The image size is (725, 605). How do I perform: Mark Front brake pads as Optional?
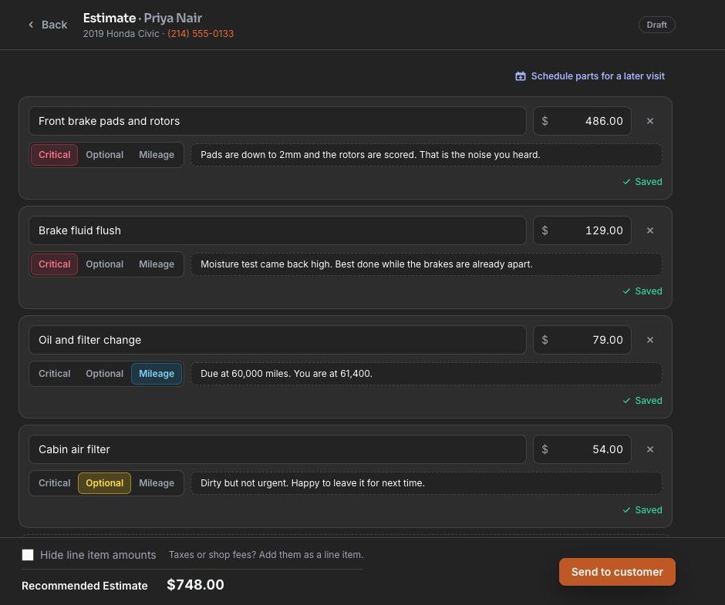pyautogui.click(x=104, y=155)
